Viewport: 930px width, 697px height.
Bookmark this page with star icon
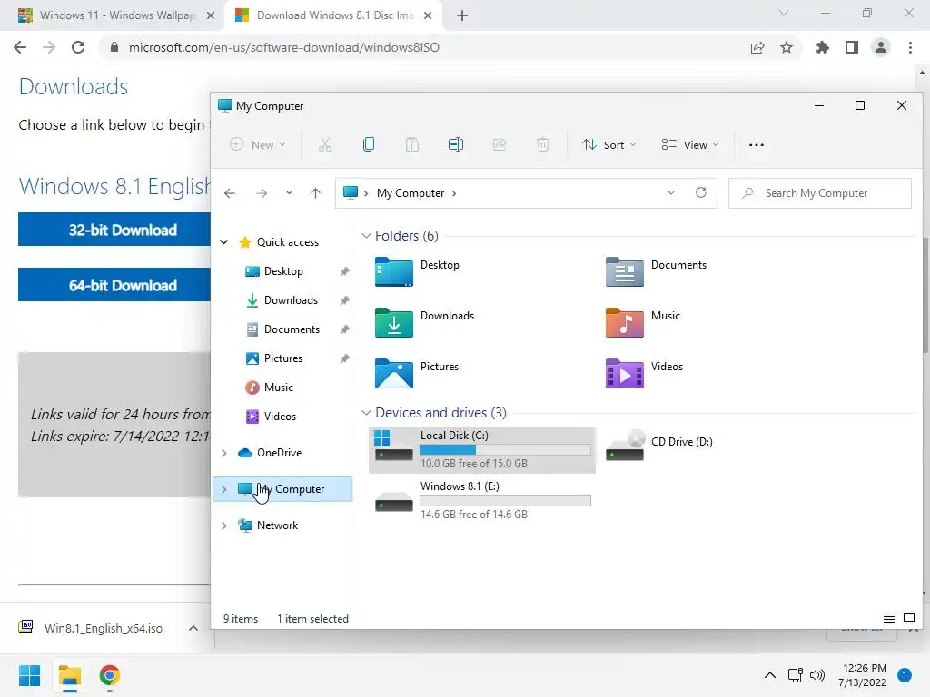coord(787,47)
